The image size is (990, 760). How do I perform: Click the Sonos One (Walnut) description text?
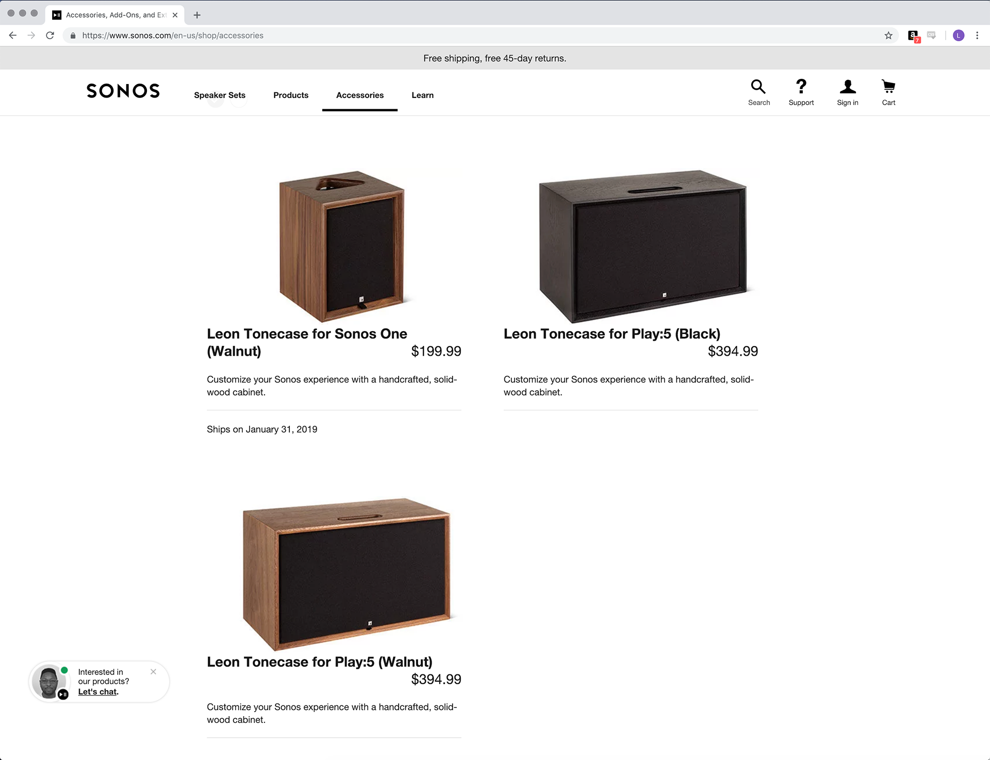(x=332, y=386)
